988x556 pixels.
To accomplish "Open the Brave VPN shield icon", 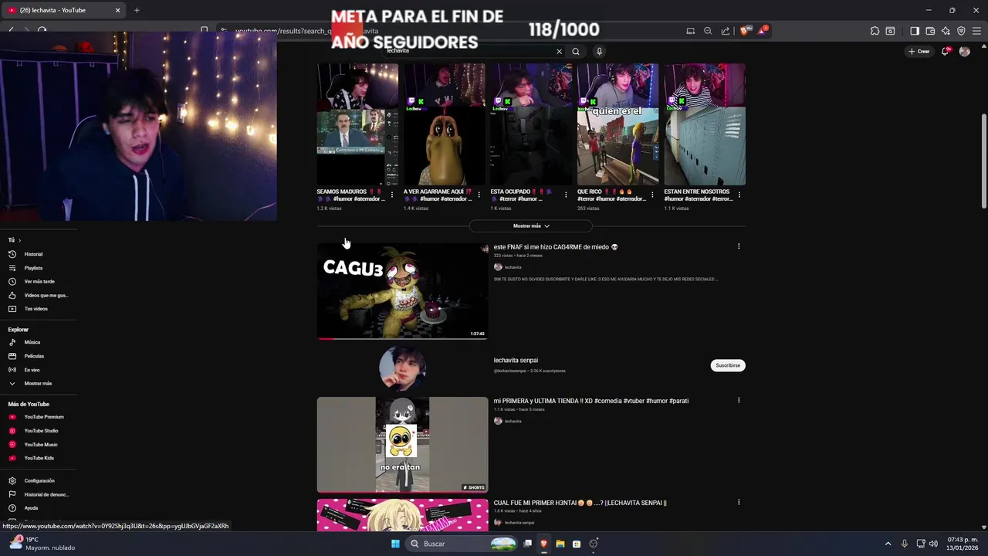I will 961,31.
